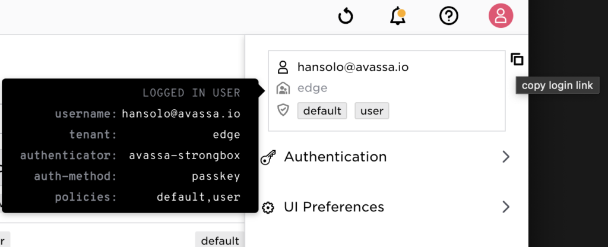The image size is (608, 247).
Task: Expand UI Preferences with its chevron arrow
Action: tap(506, 207)
